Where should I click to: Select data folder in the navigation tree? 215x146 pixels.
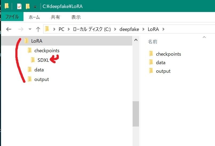coord(39,70)
